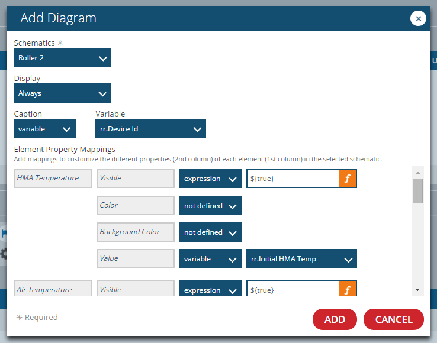Image resolution: width=437 pixels, height=343 pixels.
Task: Click the Caption field label
Action: pyautogui.click(x=28, y=114)
